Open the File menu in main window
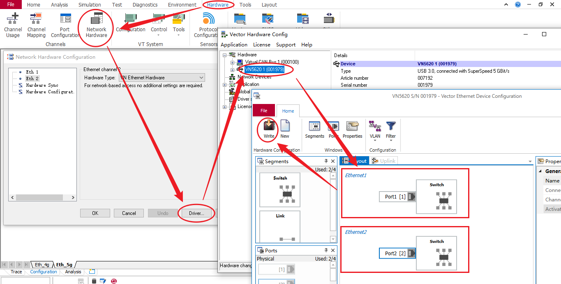Screen dimensions: 561x284 click(11, 5)
